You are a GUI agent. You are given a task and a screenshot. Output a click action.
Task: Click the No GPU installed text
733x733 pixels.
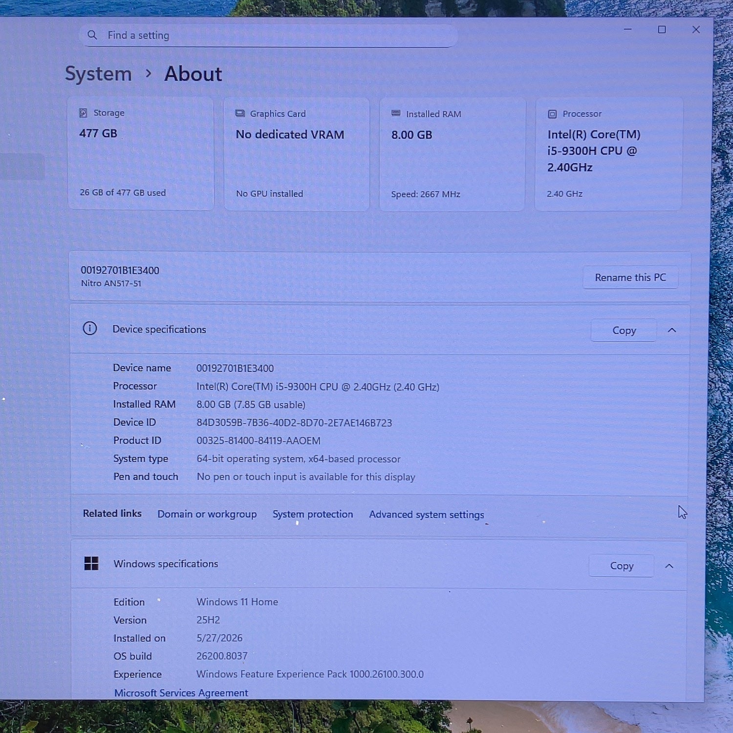point(269,194)
